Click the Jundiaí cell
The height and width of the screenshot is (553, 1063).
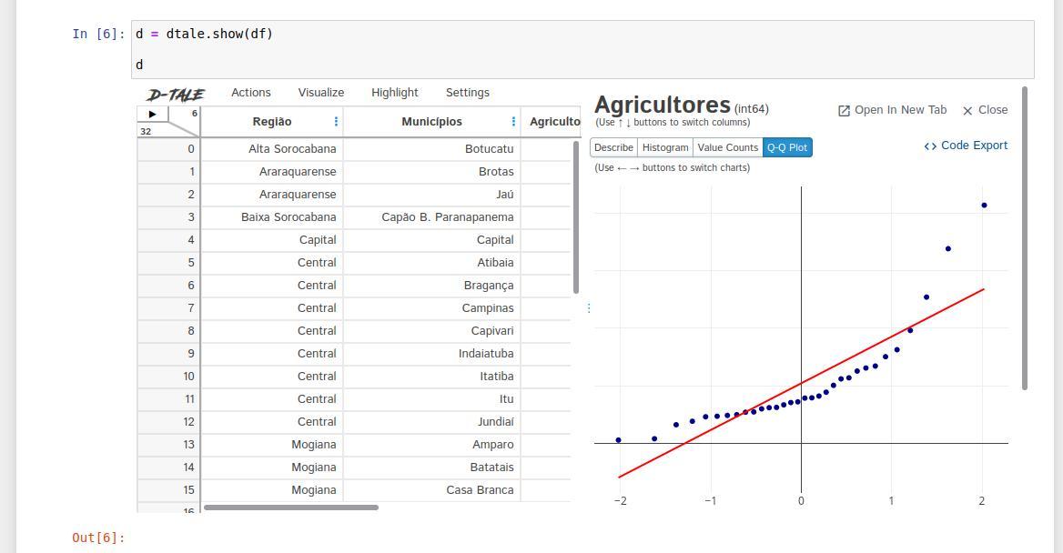pyautogui.click(x=431, y=421)
